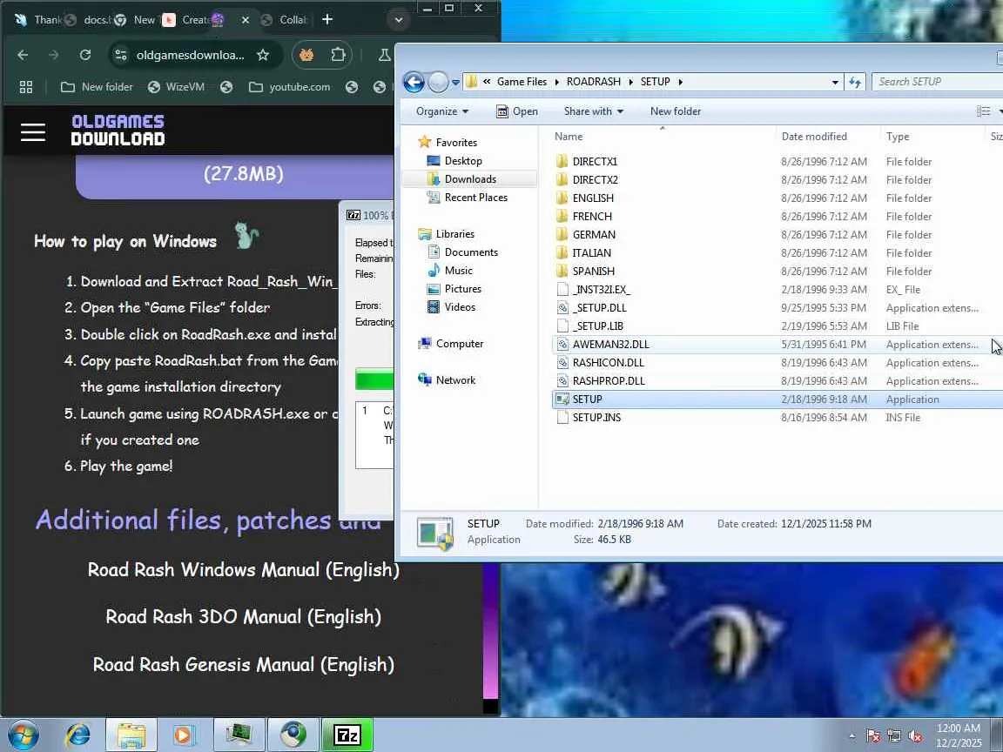Launch Internet Explorer from taskbar
The width and height of the screenshot is (1003, 752).
(x=78, y=735)
